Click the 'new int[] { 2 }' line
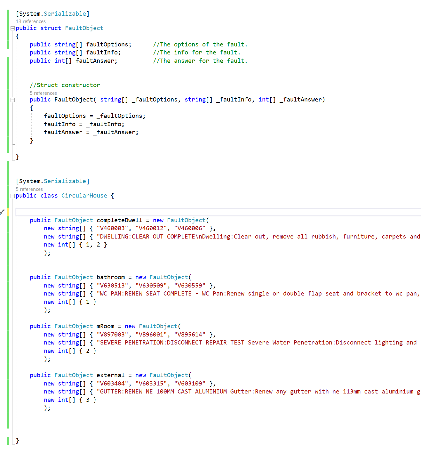 pyautogui.click(x=70, y=351)
